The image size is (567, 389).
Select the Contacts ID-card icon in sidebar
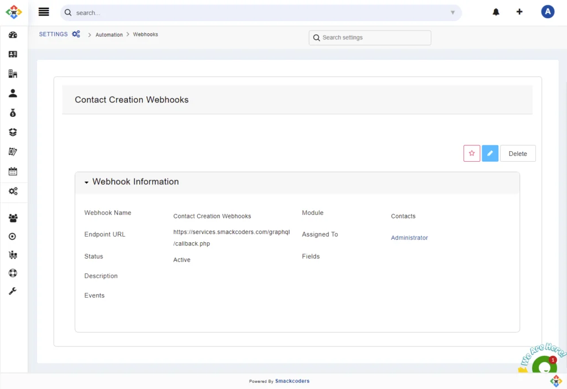click(x=13, y=54)
